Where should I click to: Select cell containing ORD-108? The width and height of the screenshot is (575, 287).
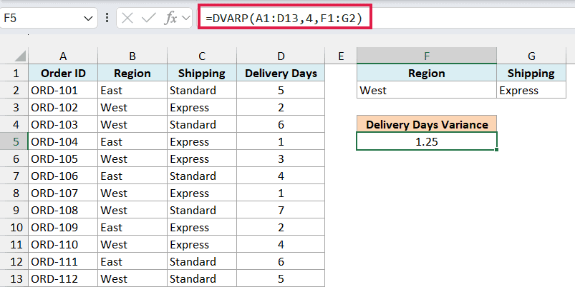[63, 210]
